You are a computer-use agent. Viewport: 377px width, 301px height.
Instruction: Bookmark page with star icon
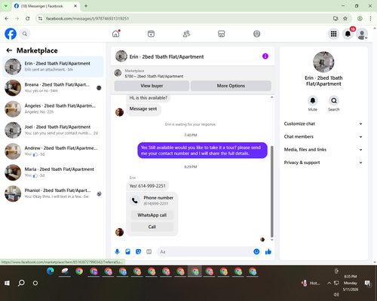[x=345, y=18]
